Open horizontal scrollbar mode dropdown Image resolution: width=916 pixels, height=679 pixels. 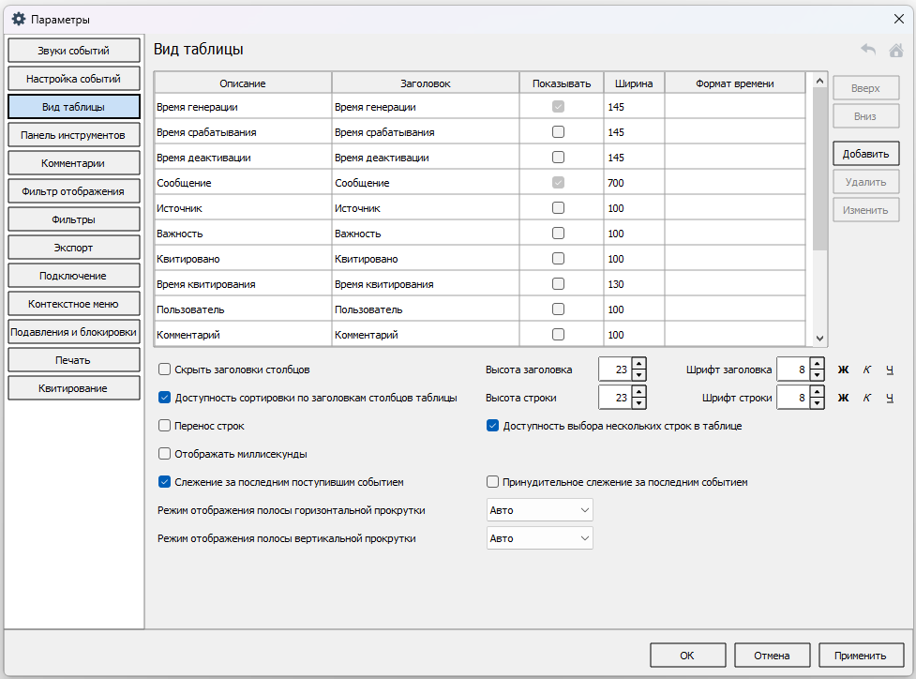point(540,510)
